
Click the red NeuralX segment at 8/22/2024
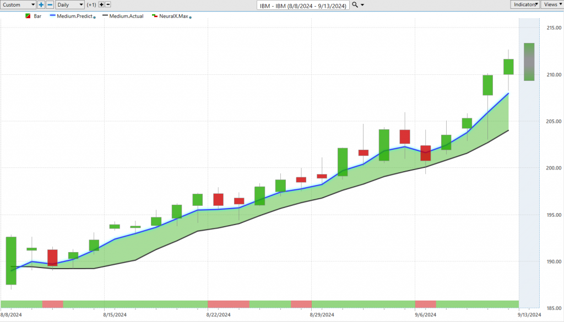coord(229,304)
